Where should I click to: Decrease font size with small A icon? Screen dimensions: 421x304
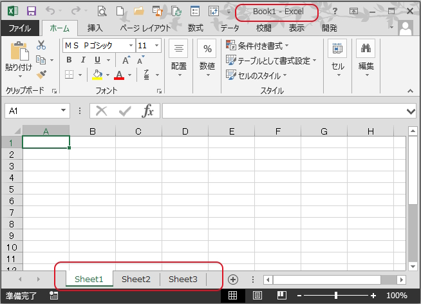[x=141, y=60]
